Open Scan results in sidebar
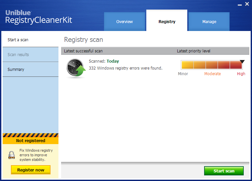This screenshot has width=252, height=181. click(30, 54)
